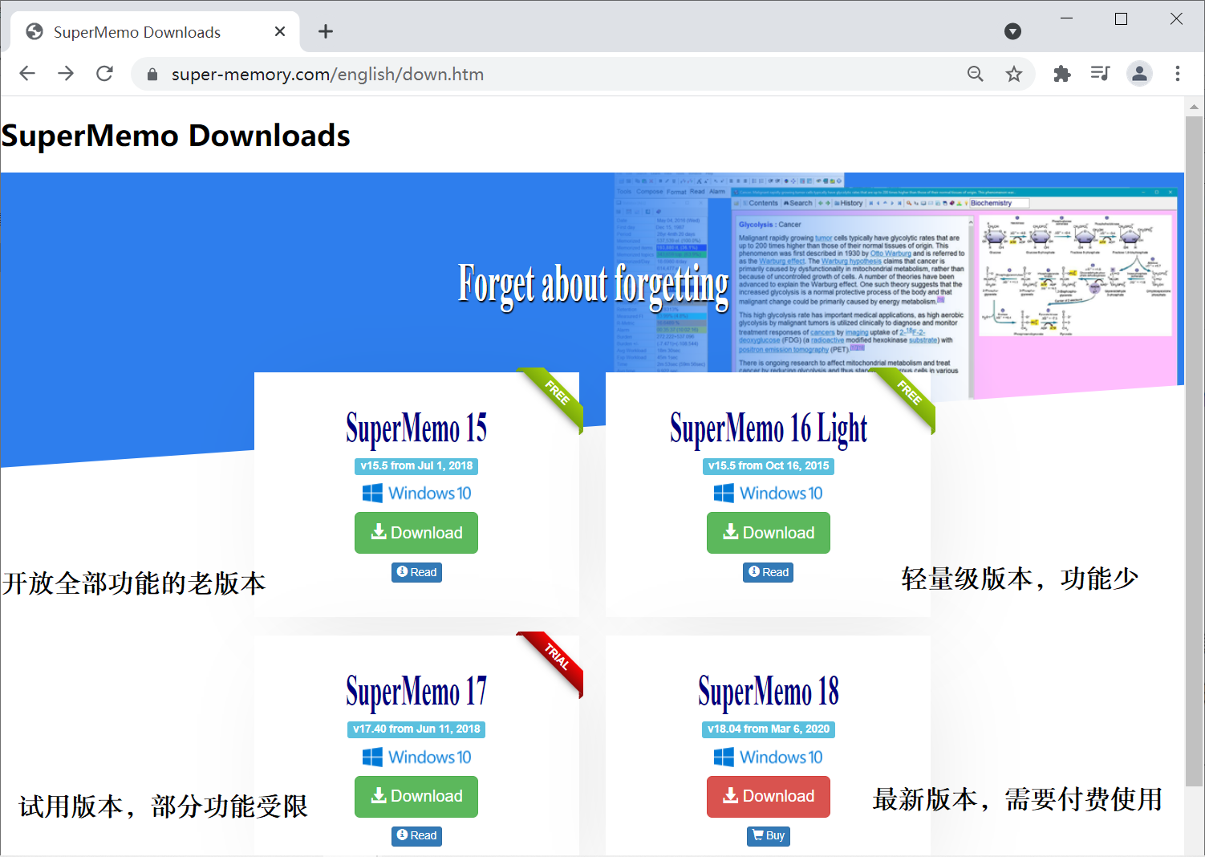
Task: Click the Windows 10 logo under SuperMemo 16 Light
Action: point(769,493)
